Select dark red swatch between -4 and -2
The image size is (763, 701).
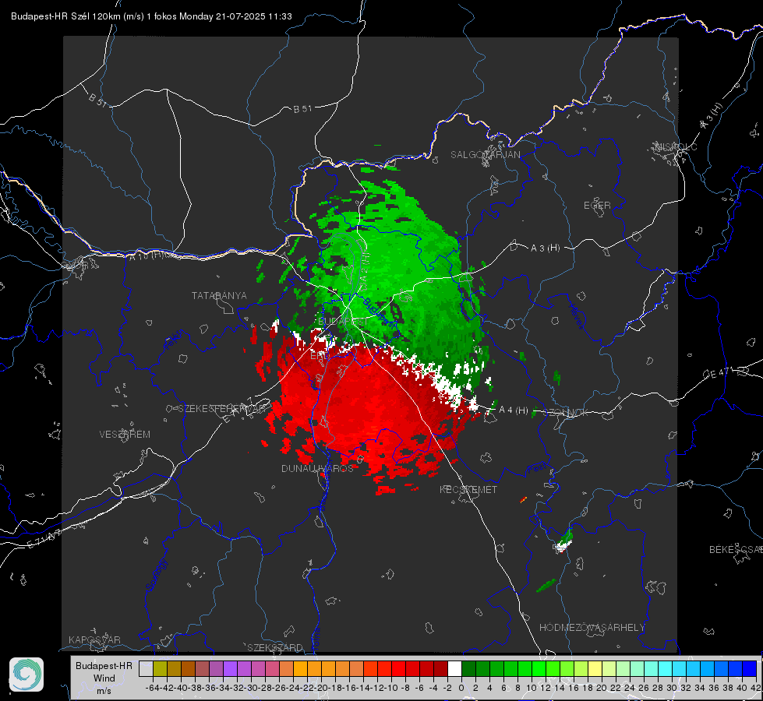440,668
